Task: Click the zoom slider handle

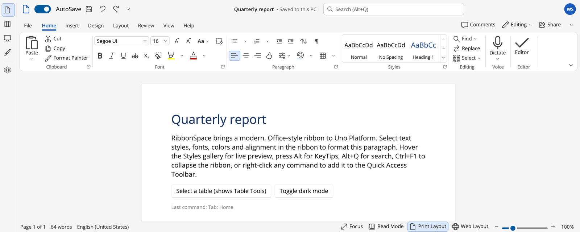Action: pyautogui.click(x=513, y=228)
